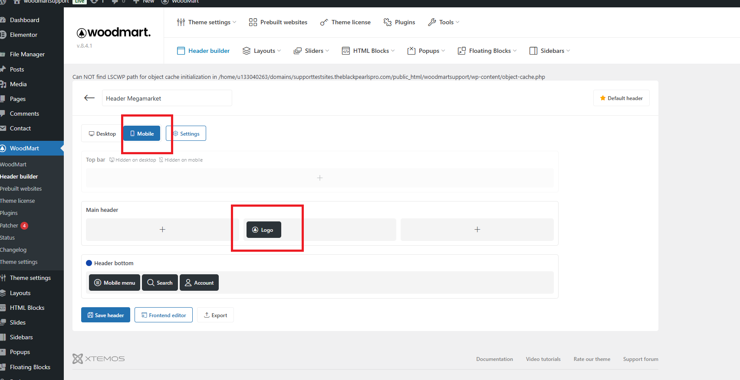Click the panel icon beside Sidebars in top navigation

tap(533, 51)
